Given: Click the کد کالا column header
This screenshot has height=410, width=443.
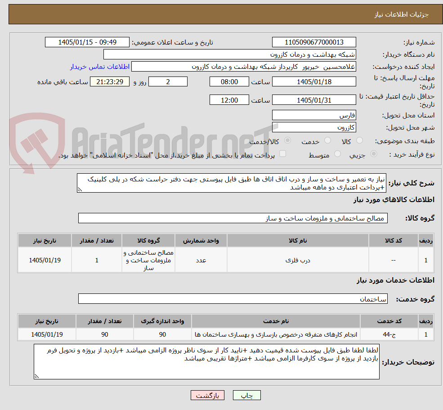Looking at the screenshot, I should pyautogui.click(x=394, y=240).
